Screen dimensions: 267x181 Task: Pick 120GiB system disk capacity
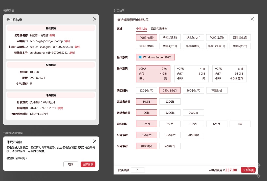click(x=170, y=102)
